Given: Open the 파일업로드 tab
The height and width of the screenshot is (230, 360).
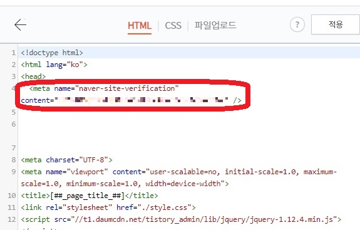Looking at the screenshot, I should click(x=215, y=25).
